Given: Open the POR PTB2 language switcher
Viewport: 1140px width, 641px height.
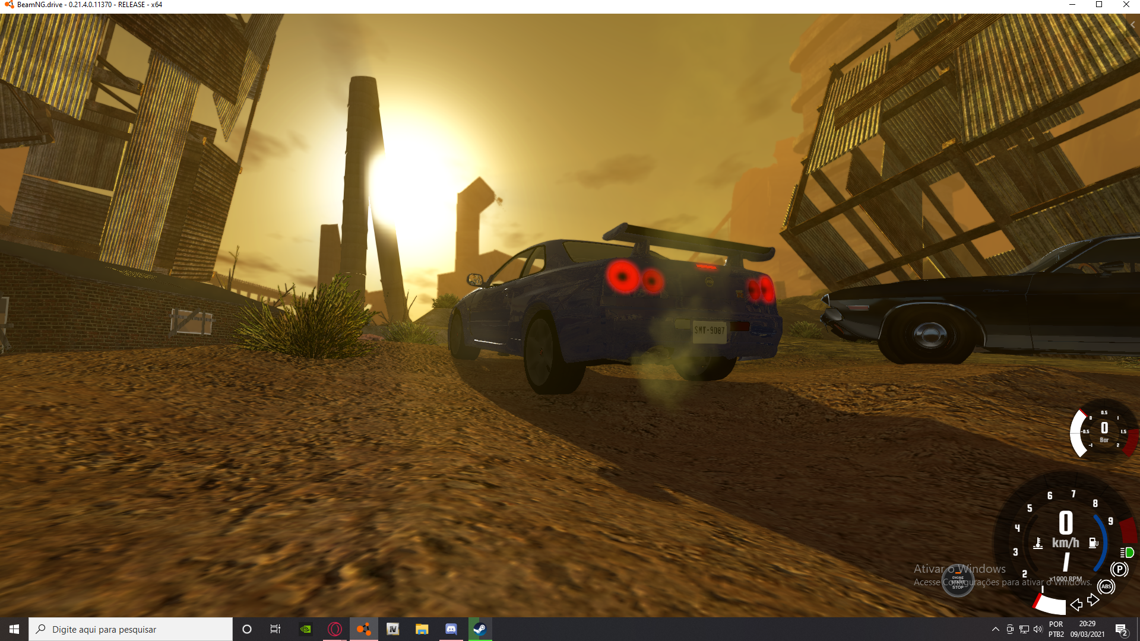Looking at the screenshot, I should pyautogui.click(x=1056, y=629).
